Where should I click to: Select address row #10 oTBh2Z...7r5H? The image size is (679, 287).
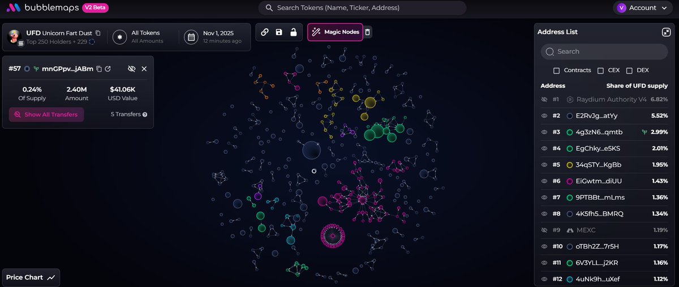[x=604, y=247]
